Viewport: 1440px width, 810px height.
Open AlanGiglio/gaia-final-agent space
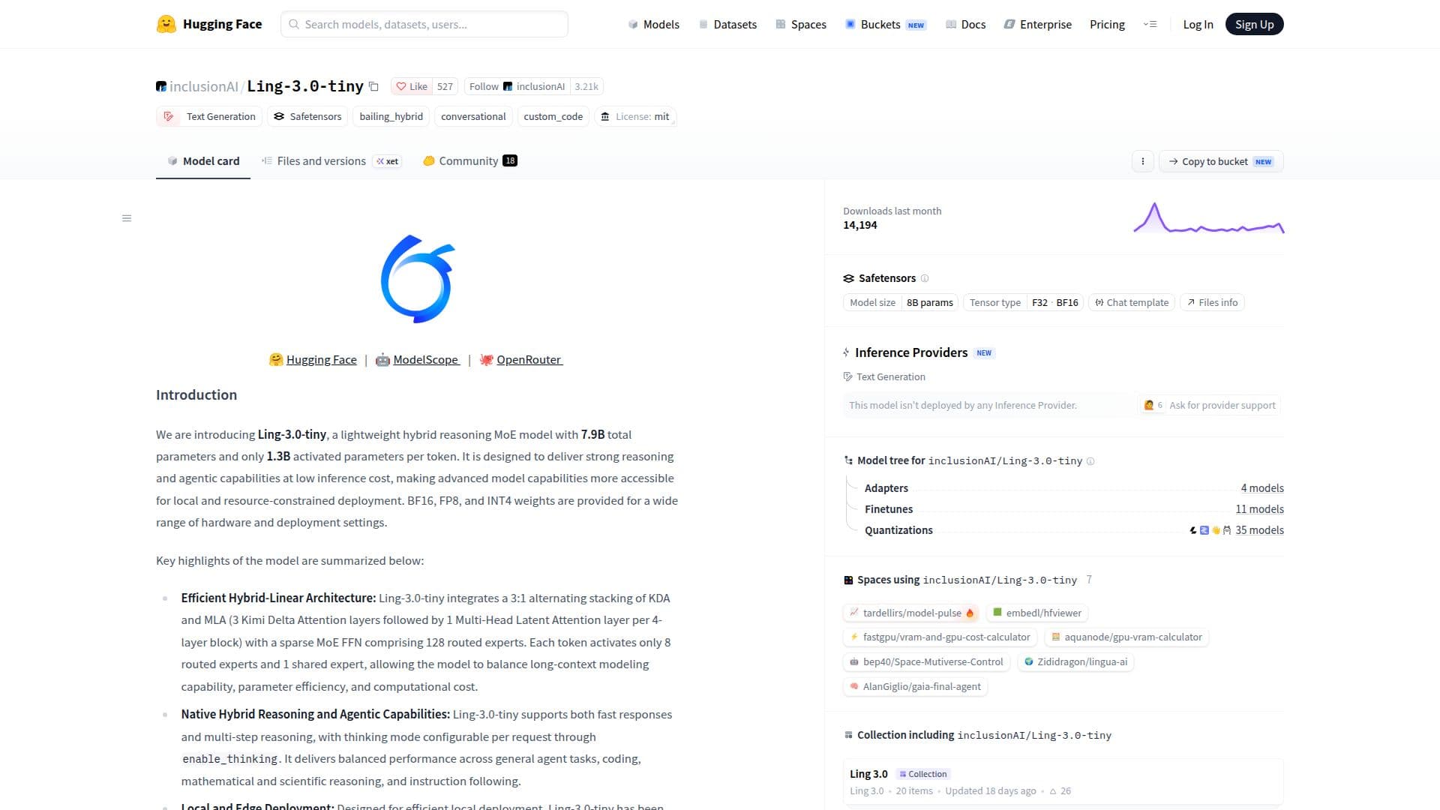coord(915,686)
